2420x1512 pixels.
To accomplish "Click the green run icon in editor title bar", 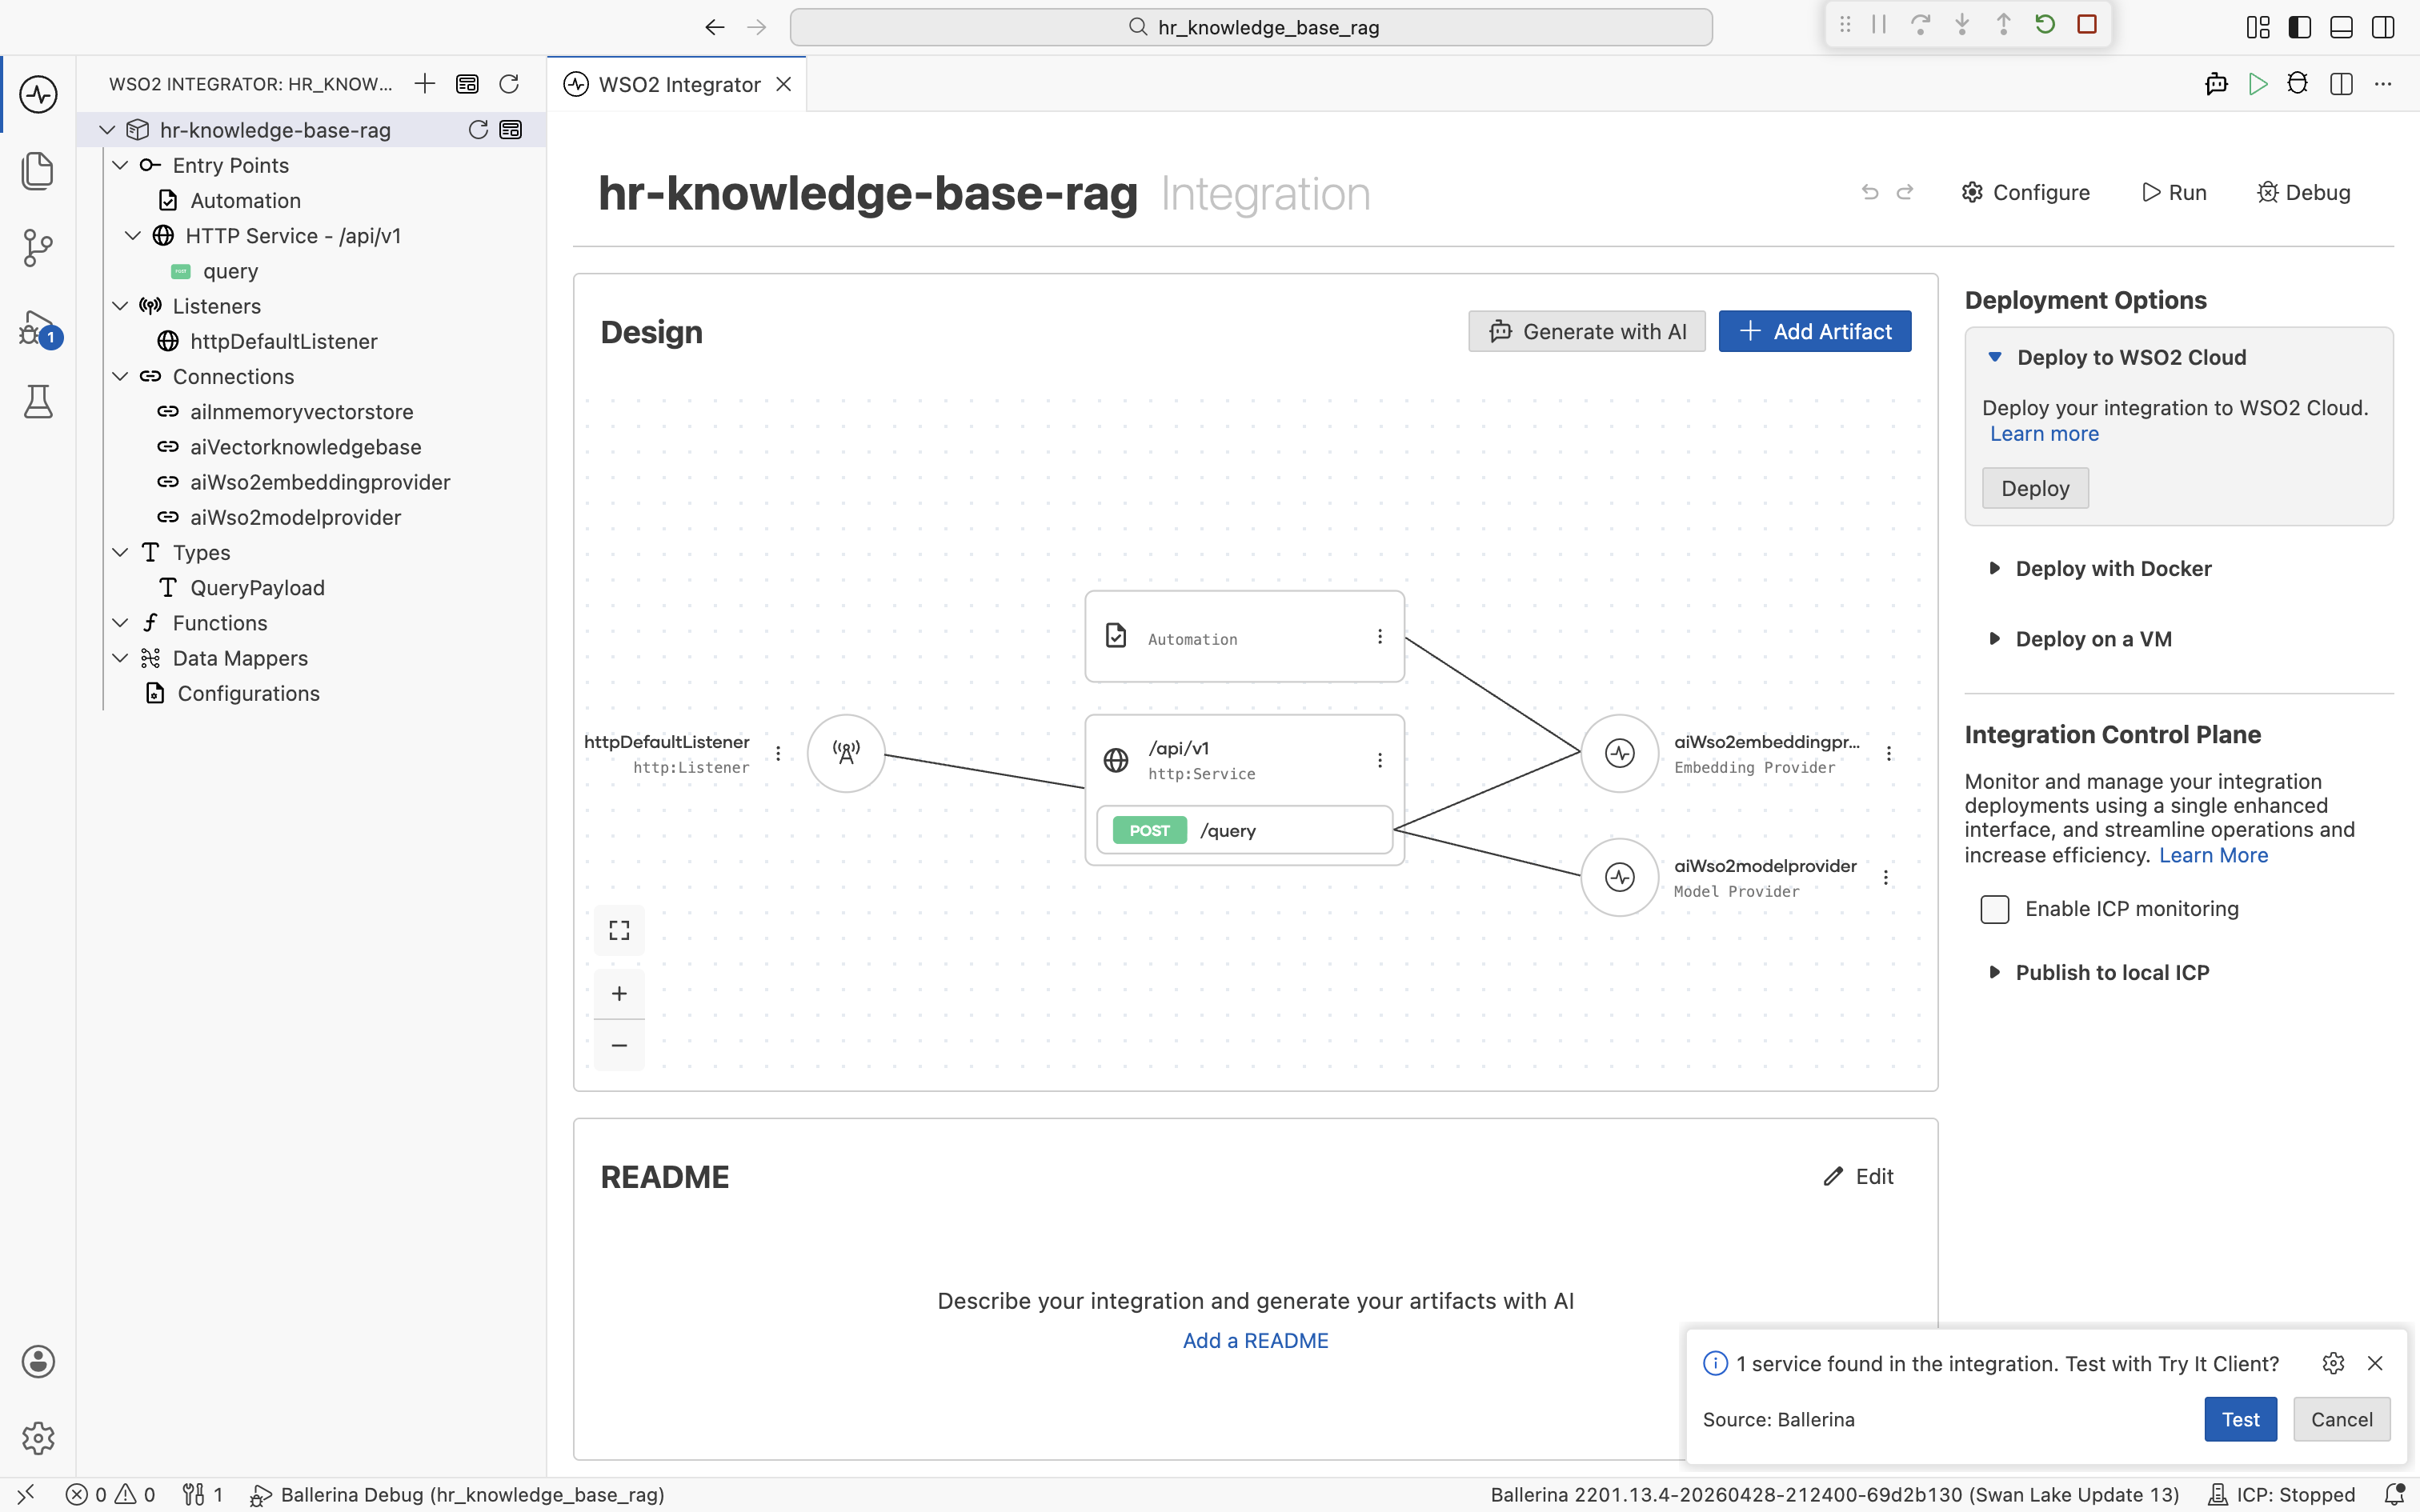I will tap(2258, 84).
